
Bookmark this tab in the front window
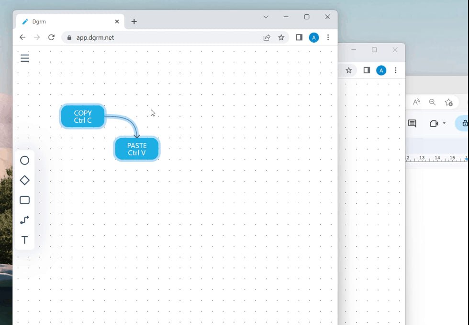[281, 37]
